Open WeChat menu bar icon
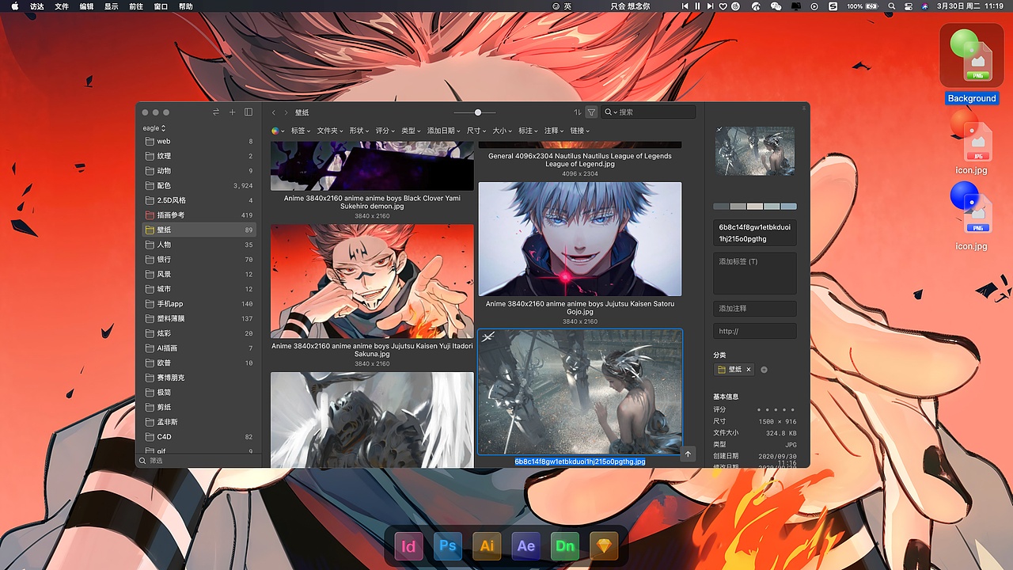 point(776,6)
